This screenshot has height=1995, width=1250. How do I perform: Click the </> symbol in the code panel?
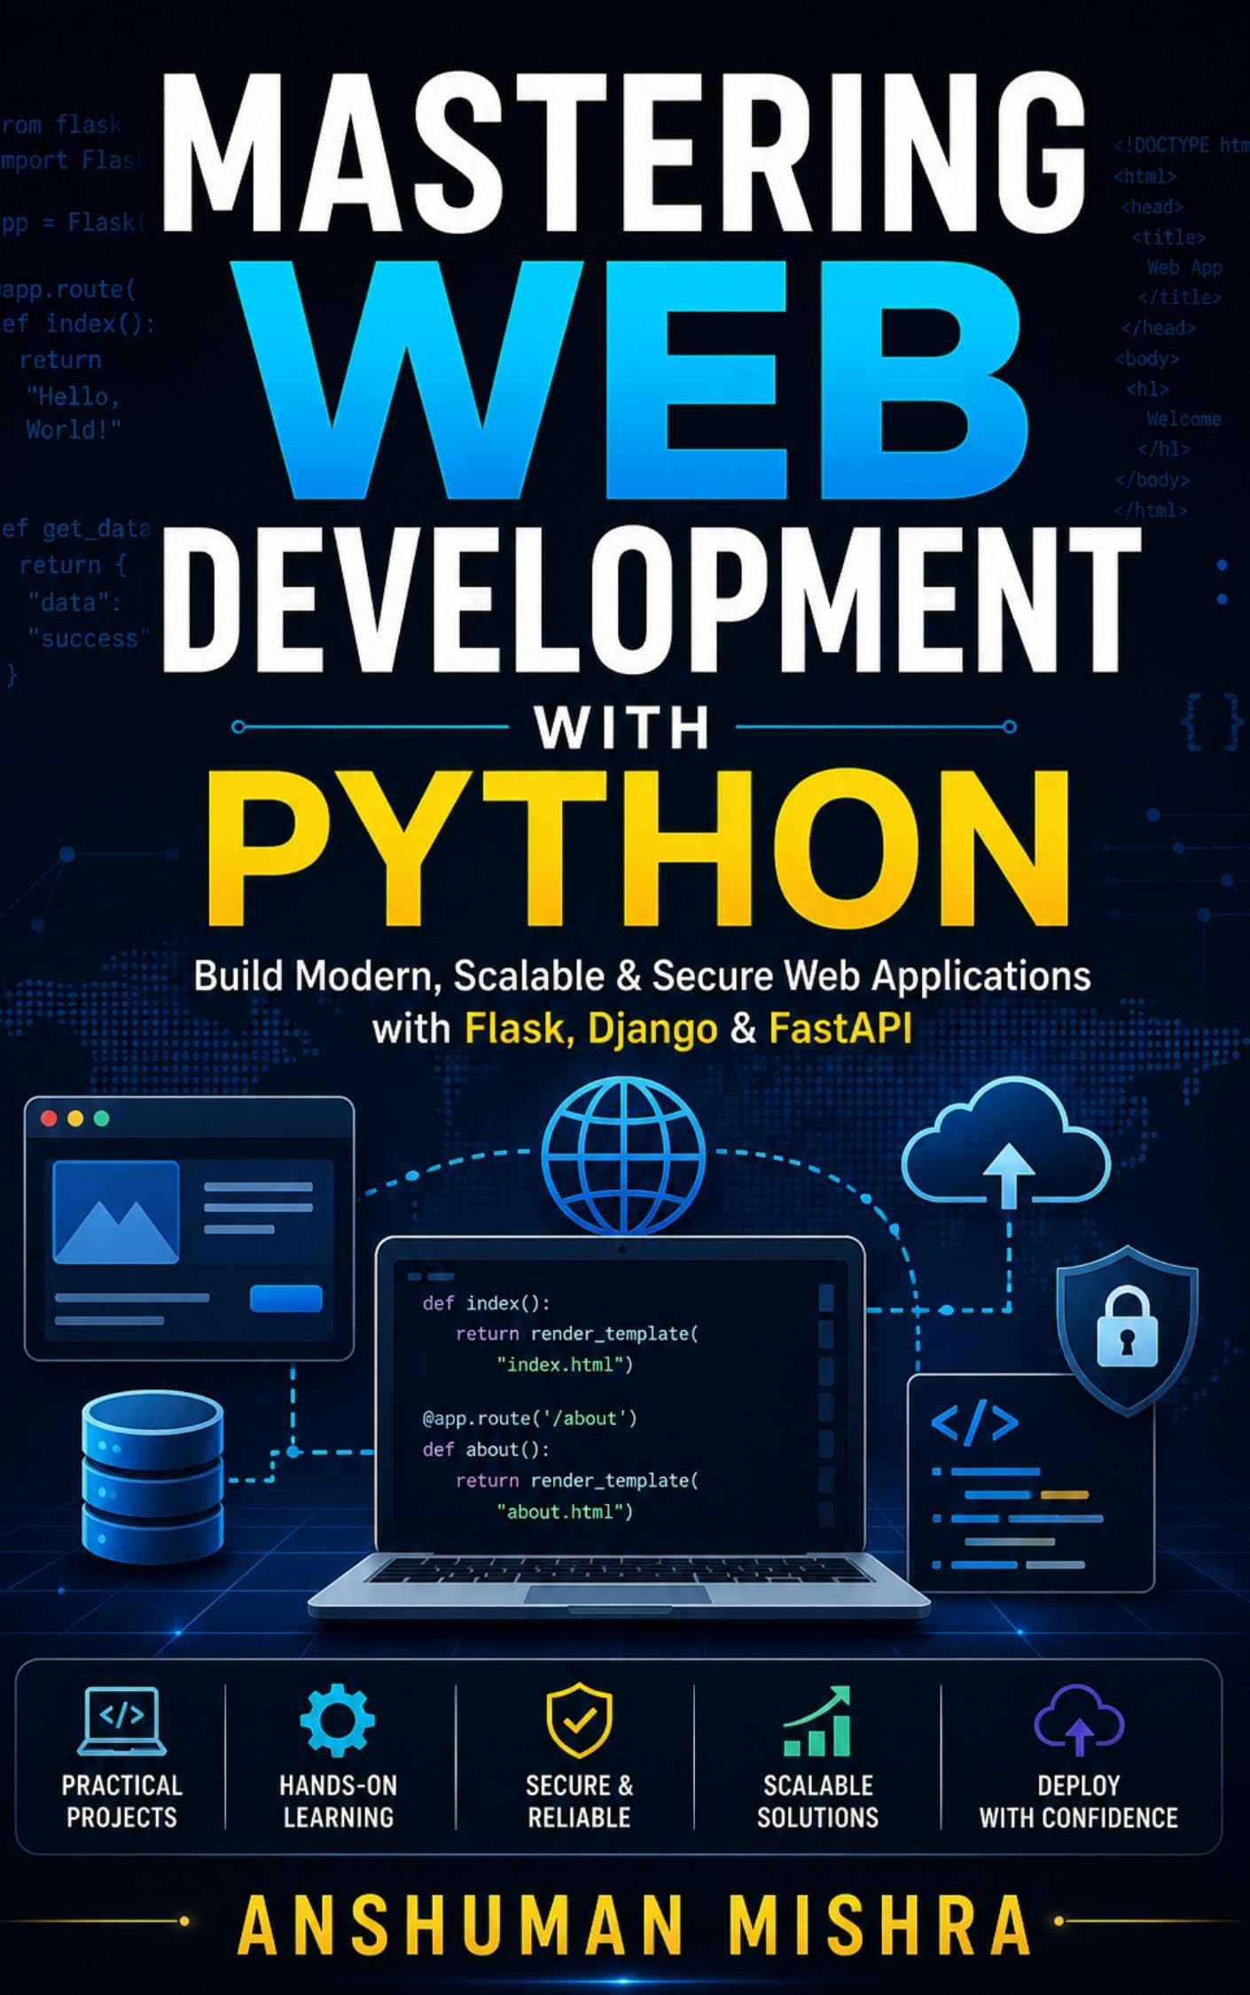[x=974, y=1423]
